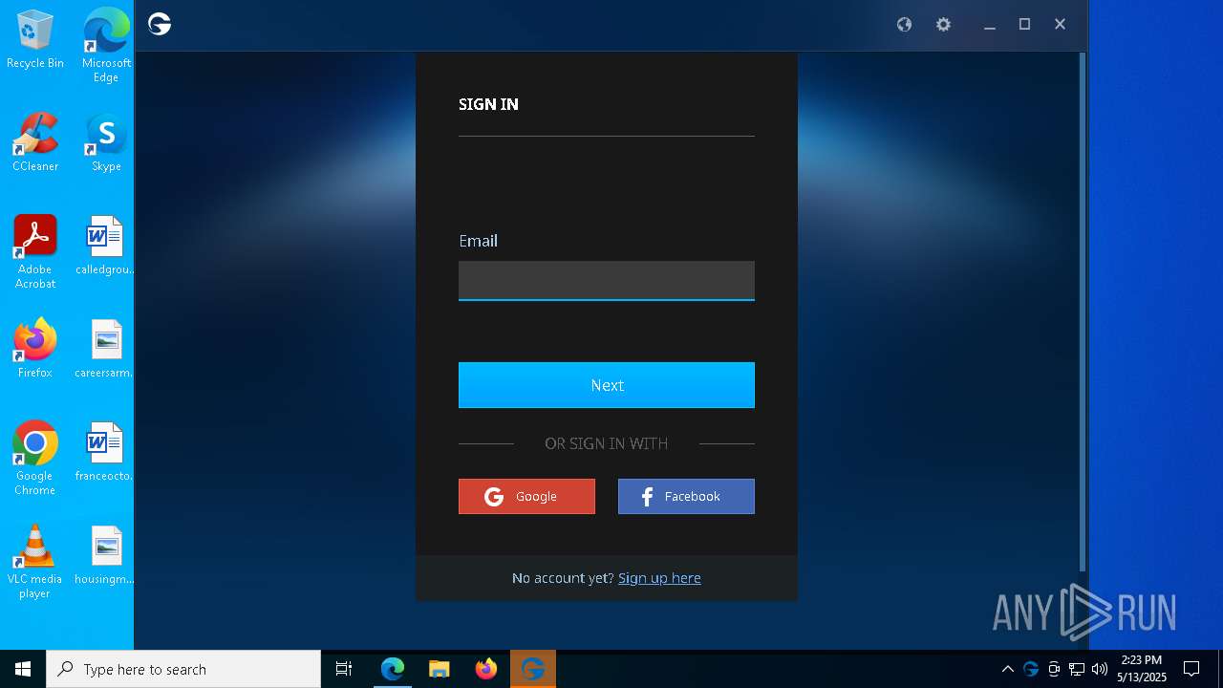This screenshot has height=688, width=1223.
Task: Click the Gameloft app taskbar button
Action: pyautogui.click(x=533, y=669)
